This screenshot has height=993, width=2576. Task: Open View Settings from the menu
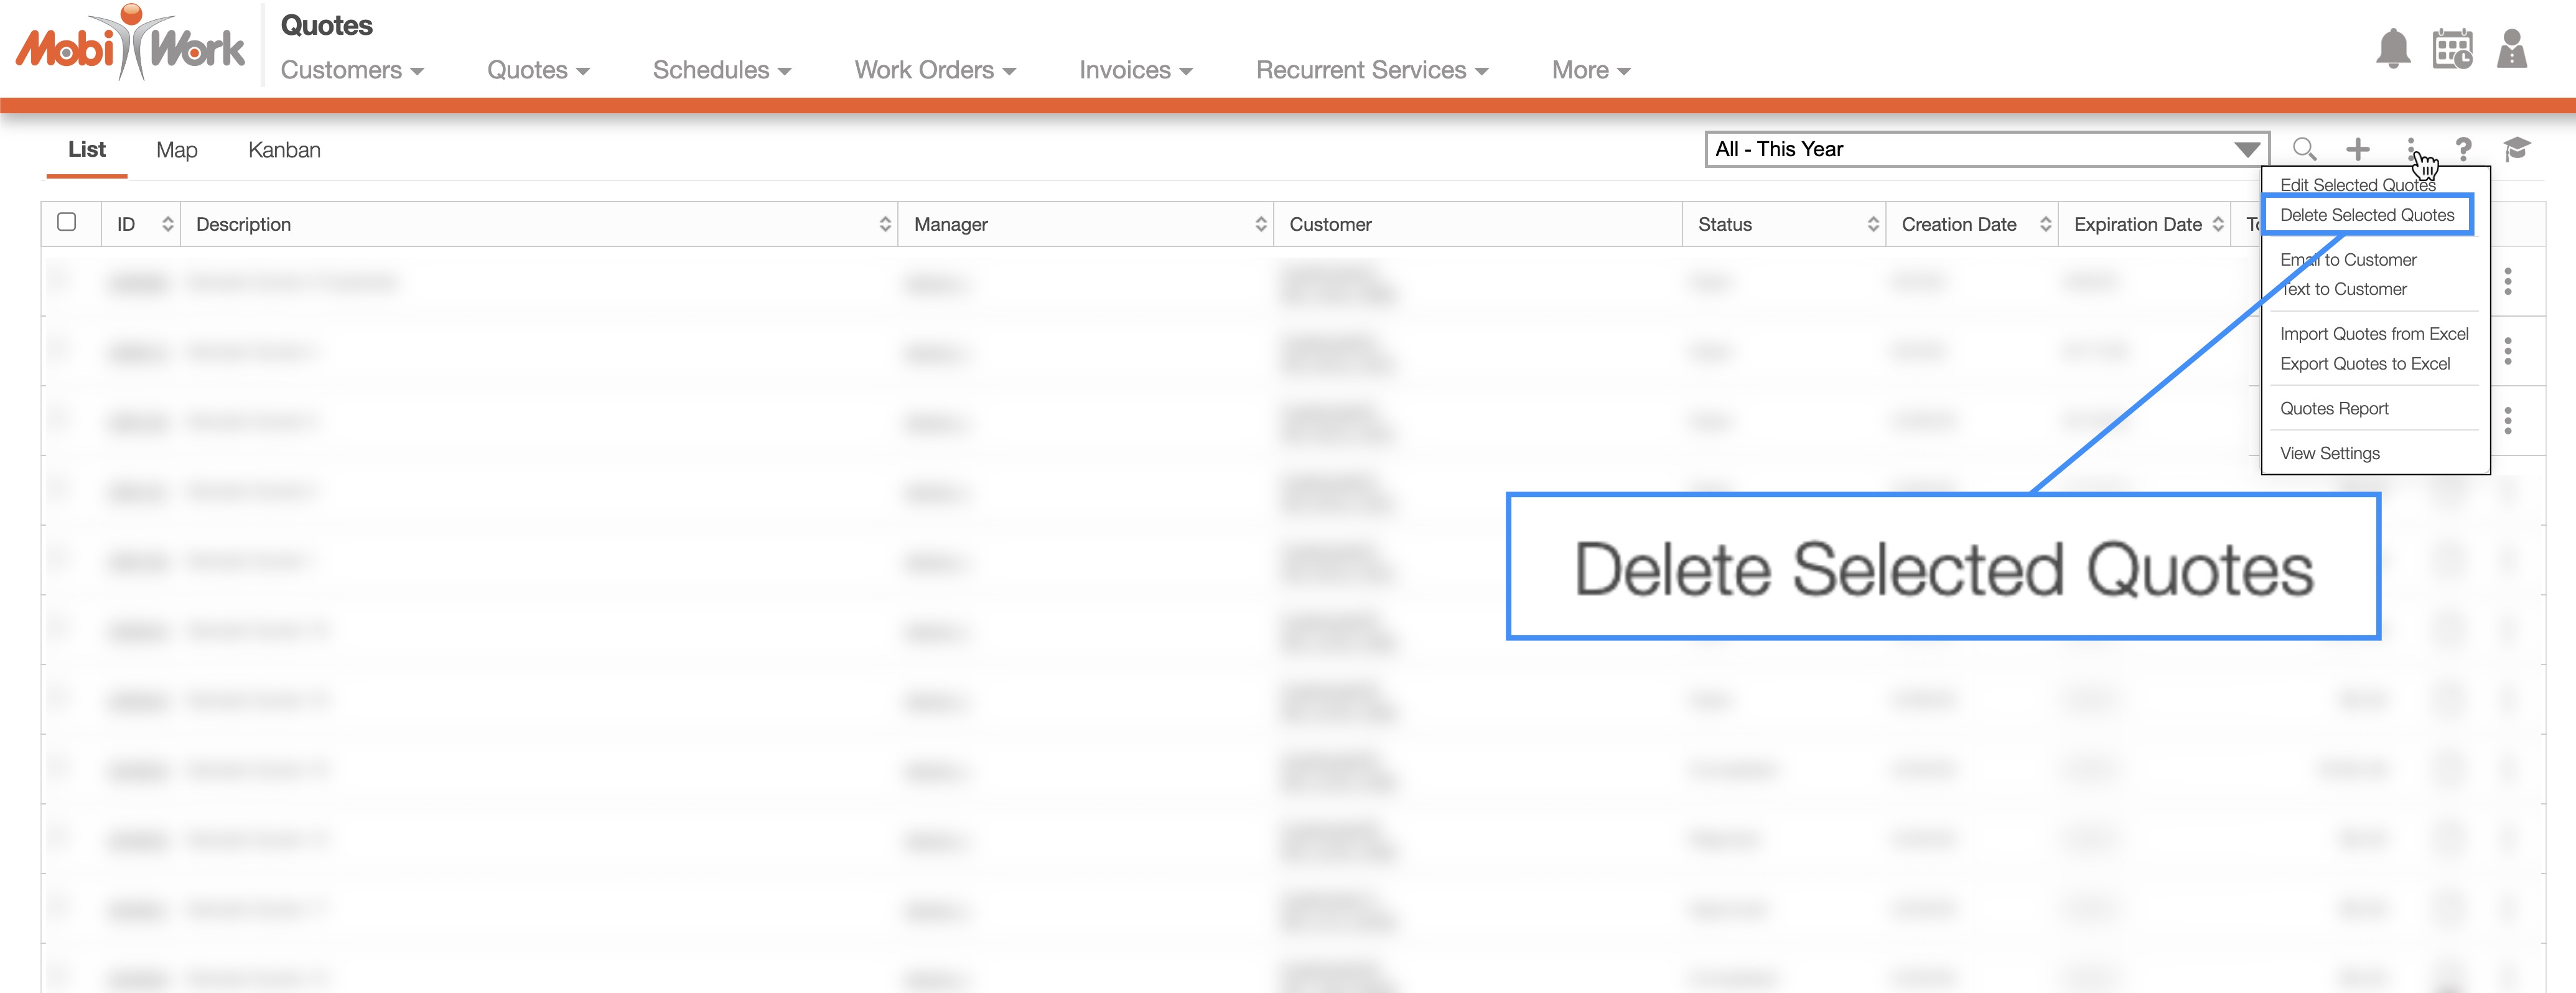tap(2329, 454)
